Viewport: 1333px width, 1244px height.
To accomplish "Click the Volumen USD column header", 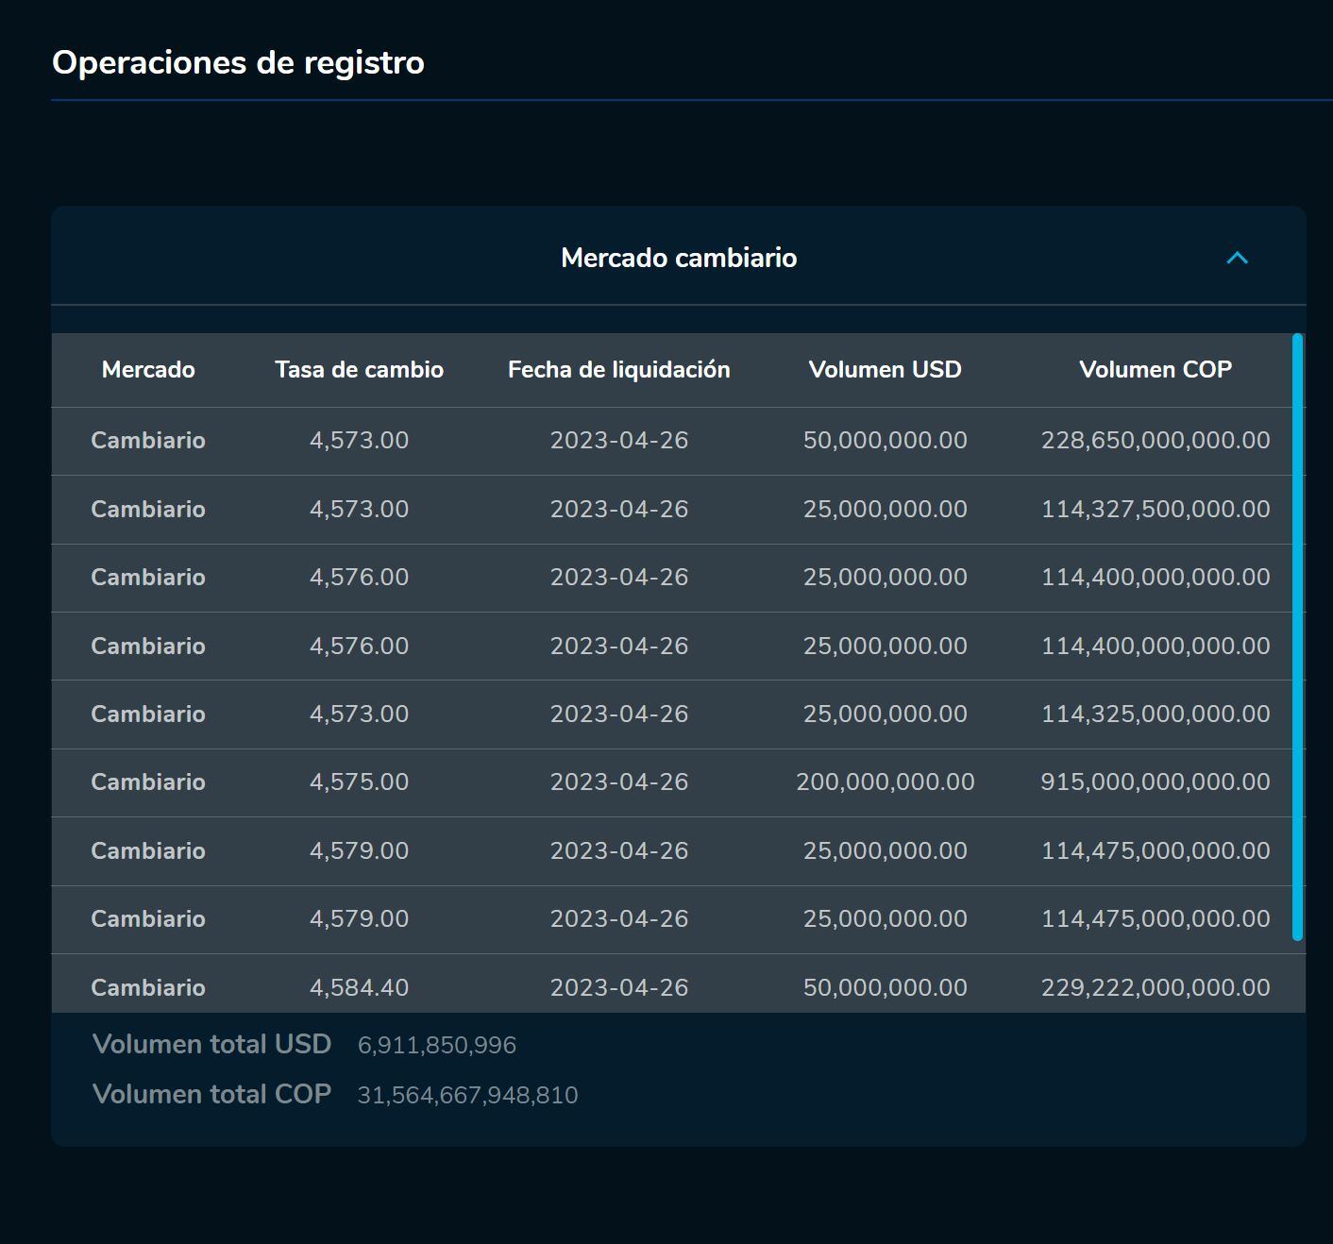I will pos(885,370).
